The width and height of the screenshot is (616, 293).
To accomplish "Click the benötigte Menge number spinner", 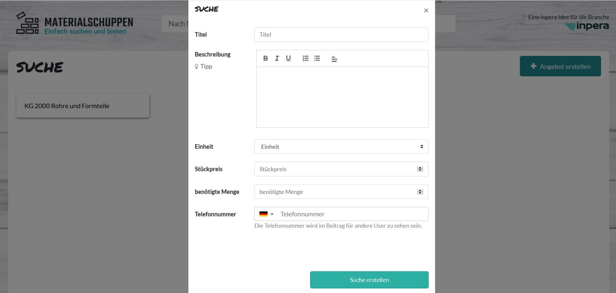I will [x=420, y=191].
